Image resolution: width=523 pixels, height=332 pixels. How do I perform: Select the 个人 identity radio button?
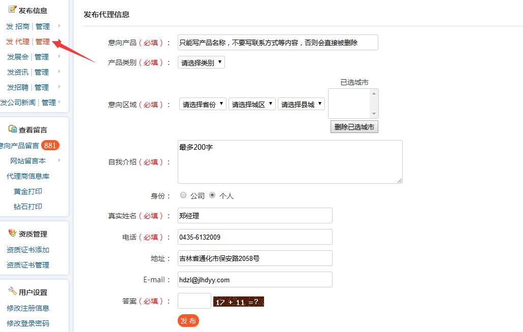pyautogui.click(x=212, y=195)
